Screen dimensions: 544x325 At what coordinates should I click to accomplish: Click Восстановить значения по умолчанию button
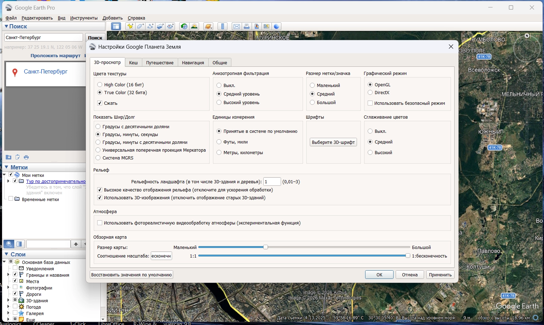tap(131, 275)
